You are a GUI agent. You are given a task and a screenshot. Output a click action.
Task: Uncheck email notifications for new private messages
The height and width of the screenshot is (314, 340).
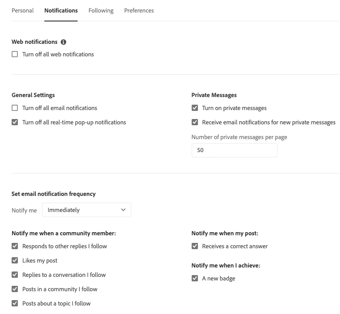pos(195,122)
